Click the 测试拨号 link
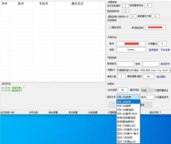 165,64
